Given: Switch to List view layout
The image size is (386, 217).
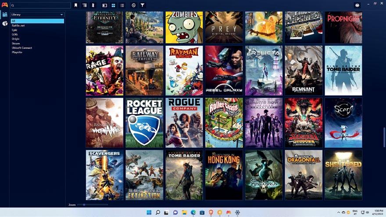Looking at the screenshot, I should point(122,5).
